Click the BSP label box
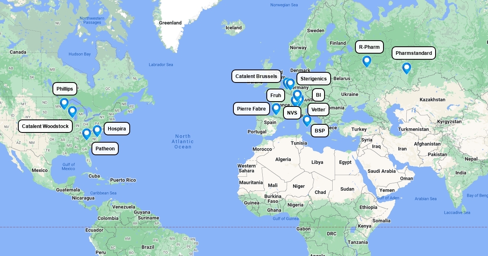 pyautogui.click(x=320, y=131)
